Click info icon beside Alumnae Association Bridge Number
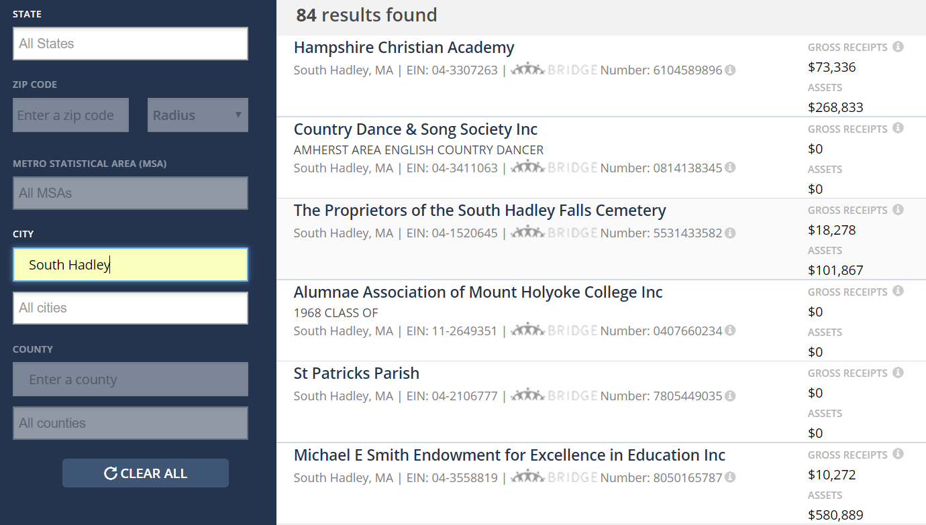 (730, 331)
